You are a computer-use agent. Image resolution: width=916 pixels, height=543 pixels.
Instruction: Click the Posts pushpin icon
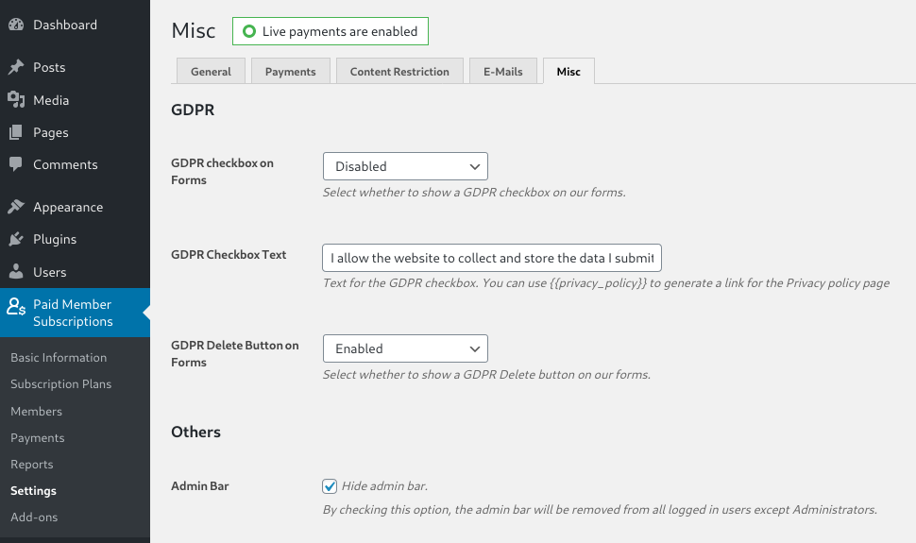pos(16,67)
